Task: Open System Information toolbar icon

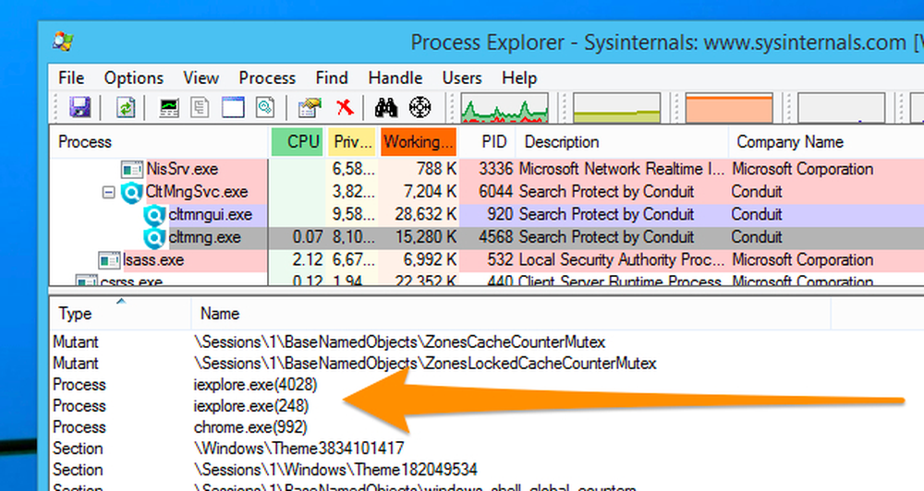Action: (169, 108)
